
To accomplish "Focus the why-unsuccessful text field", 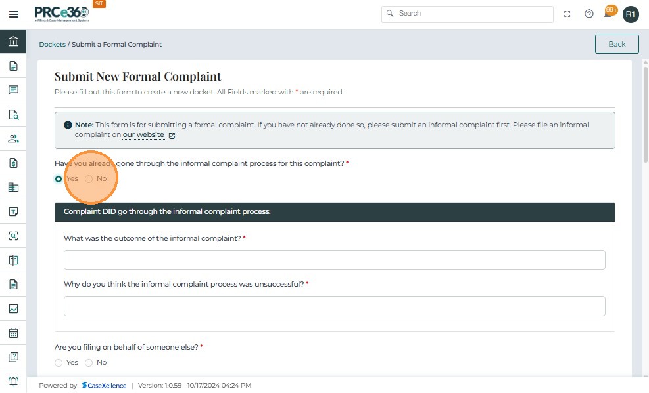I will [x=334, y=306].
